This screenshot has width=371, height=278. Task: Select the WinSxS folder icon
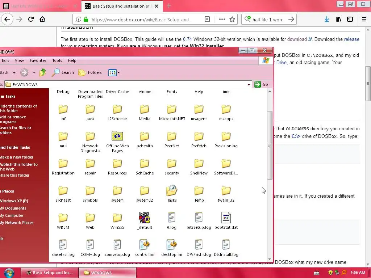tap(117, 218)
